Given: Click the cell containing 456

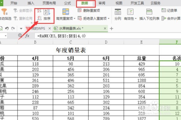Looking at the screenshot, I should point(71,69).
